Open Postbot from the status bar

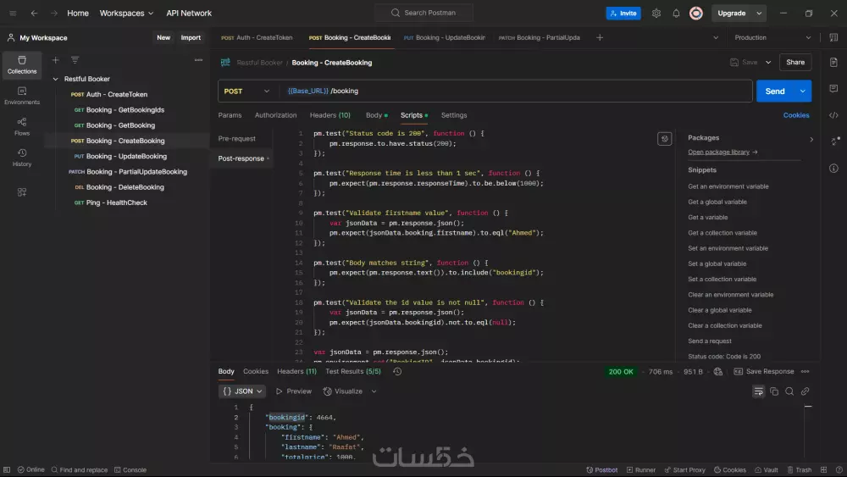tap(601, 469)
